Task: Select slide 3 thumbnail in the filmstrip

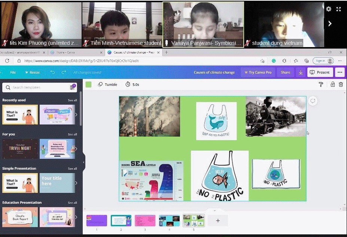Action: pos(145,221)
